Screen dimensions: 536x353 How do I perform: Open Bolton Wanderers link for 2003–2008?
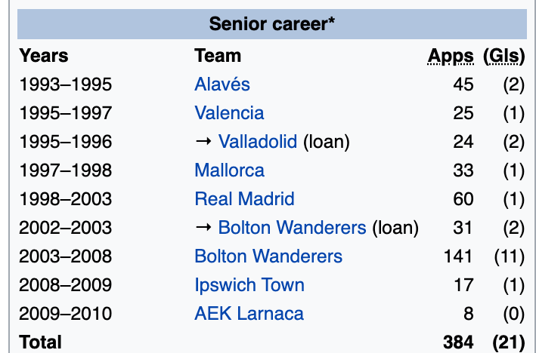[x=268, y=256]
